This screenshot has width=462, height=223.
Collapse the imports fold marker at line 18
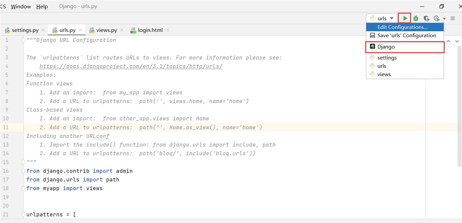(23, 188)
